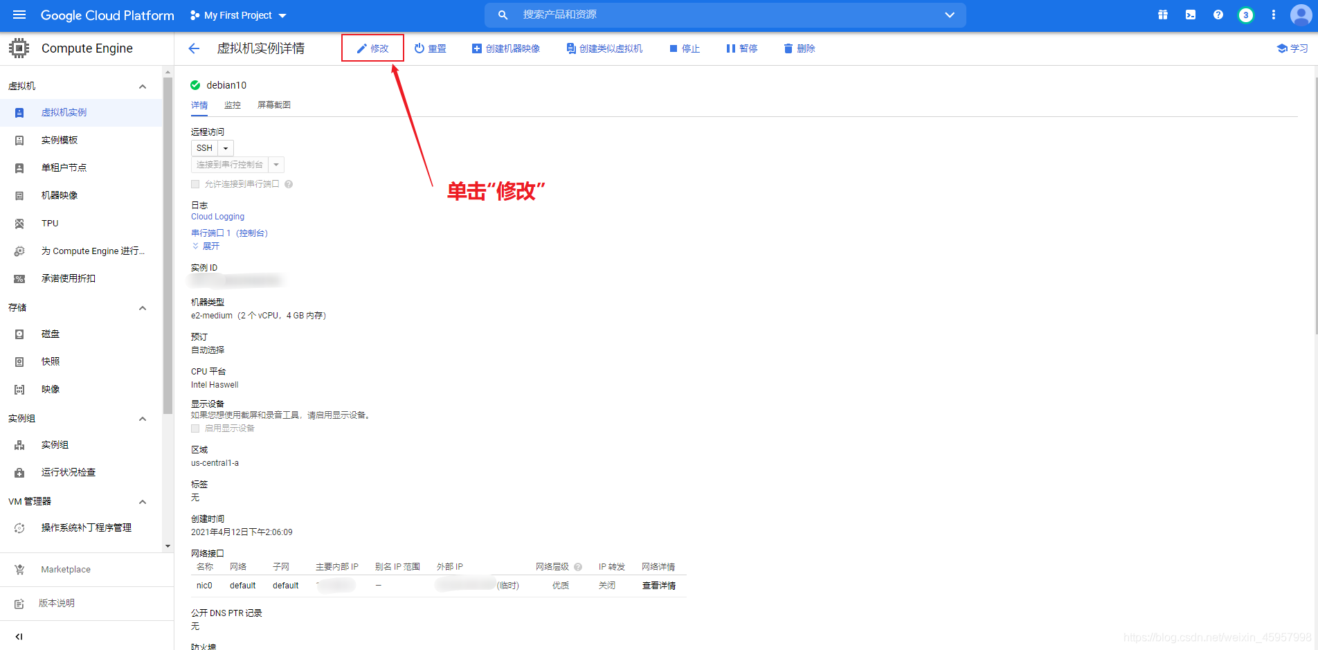Open 承诺使用折扣 sidebar item

(x=81, y=278)
